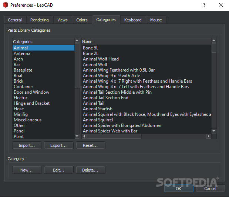Select the Animal Wolf part row
This screenshot has height=197, width=229.
point(147,65)
